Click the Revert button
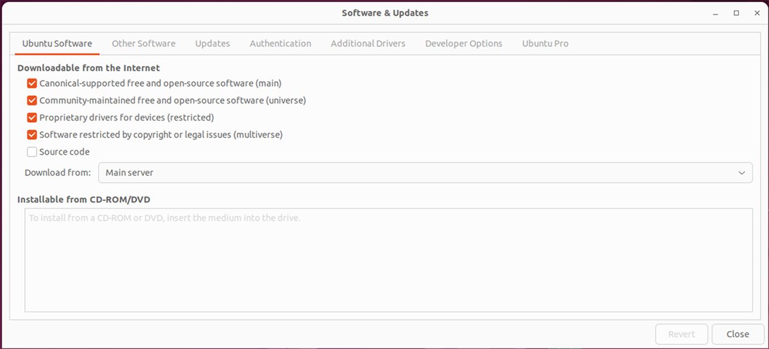Screen dimensions: 769x349 [681, 334]
